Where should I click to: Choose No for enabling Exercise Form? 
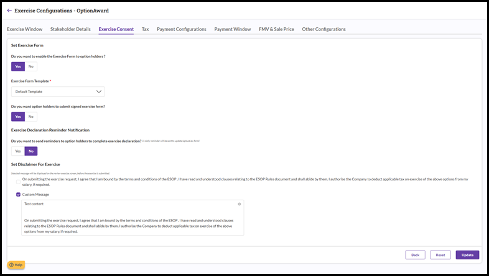click(31, 66)
